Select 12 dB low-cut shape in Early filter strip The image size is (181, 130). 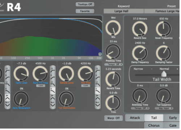coord(53,70)
